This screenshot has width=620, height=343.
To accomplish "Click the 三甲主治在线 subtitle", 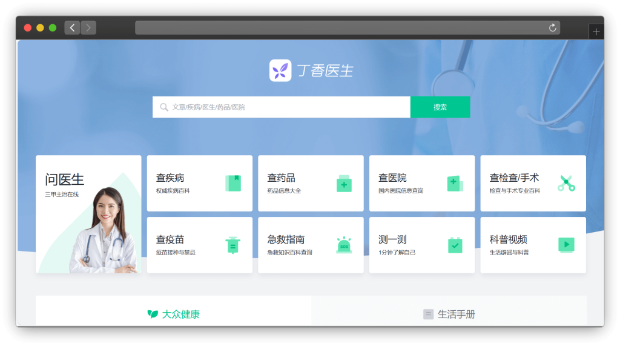I will click(x=62, y=195).
